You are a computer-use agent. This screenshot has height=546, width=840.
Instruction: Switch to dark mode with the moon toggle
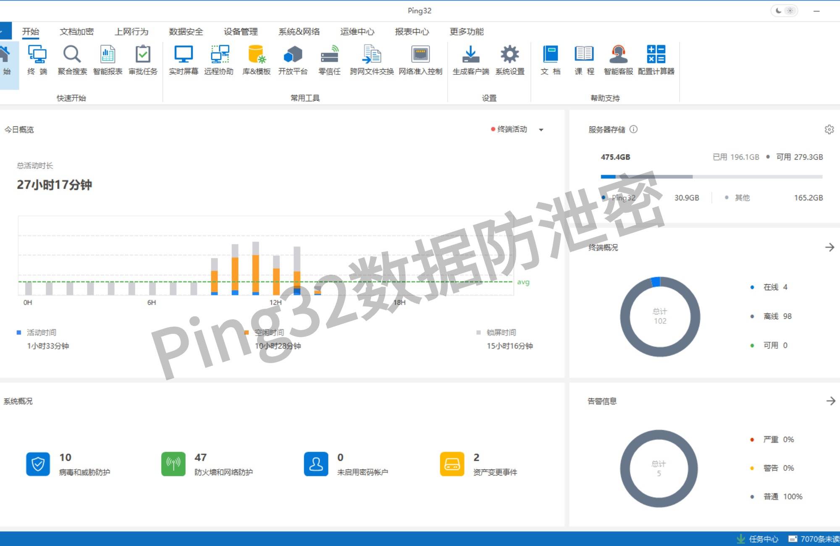[x=779, y=10]
